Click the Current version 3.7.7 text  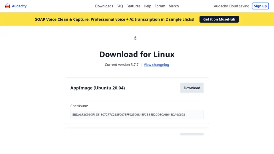tap(122, 65)
